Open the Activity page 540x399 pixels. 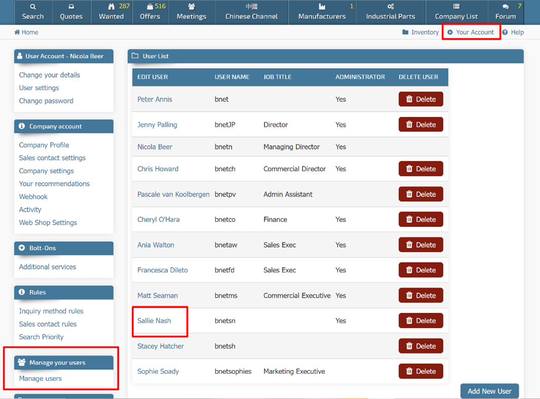pyautogui.click(x=30, y=209)
